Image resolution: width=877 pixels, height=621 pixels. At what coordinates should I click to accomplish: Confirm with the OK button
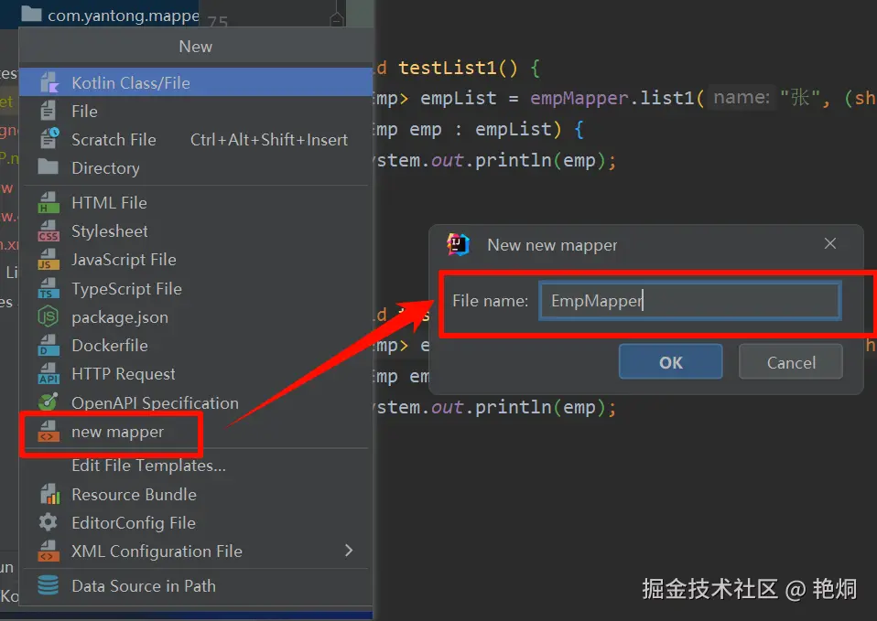coord(670,362)
